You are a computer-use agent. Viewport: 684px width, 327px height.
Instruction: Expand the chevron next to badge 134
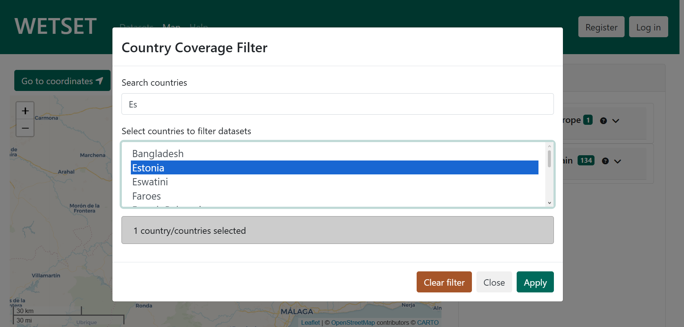click(617, 161)
